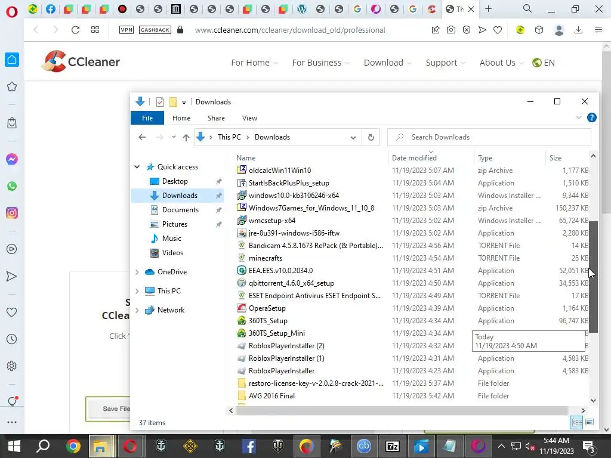Viewport: 611px width, 458px height.
Task: Click the Cashback badge in address bar
Action: (x=155, y=30)
